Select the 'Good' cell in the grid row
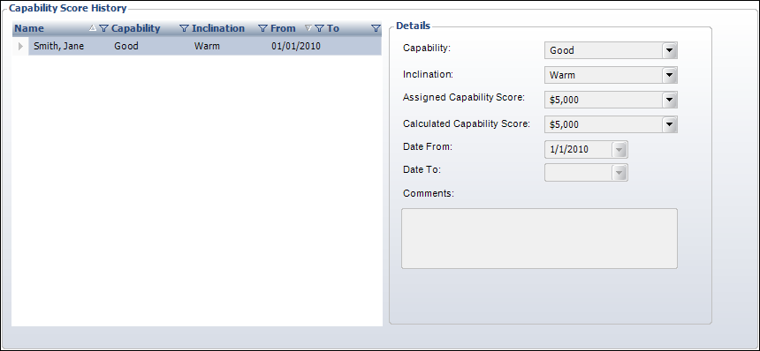The image size is (760, 351). (x=126, y=47)
